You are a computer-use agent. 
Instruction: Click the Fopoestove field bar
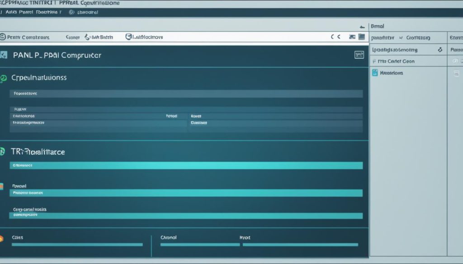186,94
